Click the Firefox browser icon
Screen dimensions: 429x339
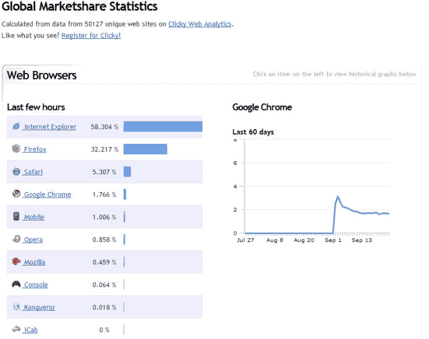[16, 149]
